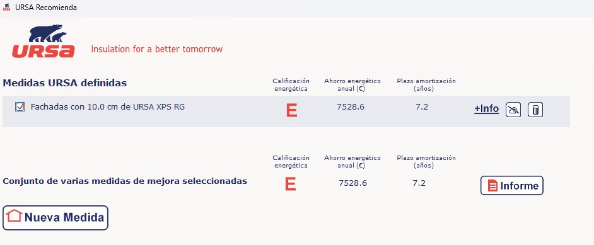The image size is (594, 245).
Task: Generate the Informe report
Action: 512,186
